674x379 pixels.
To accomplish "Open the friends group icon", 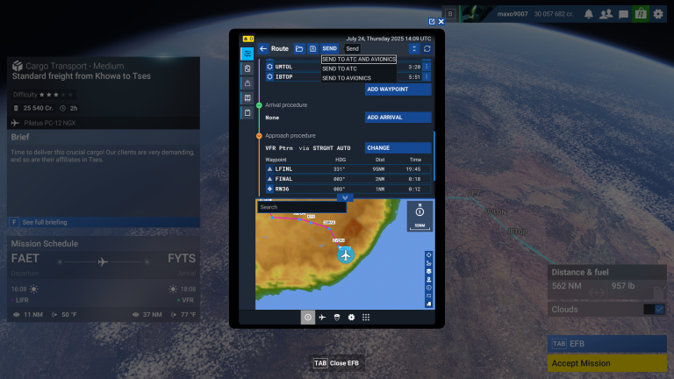I will (x=606, y=14).
